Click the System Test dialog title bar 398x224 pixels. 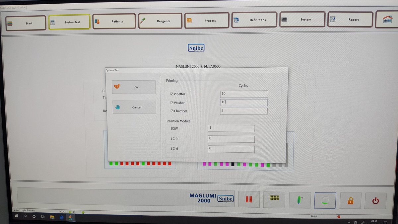196,70
